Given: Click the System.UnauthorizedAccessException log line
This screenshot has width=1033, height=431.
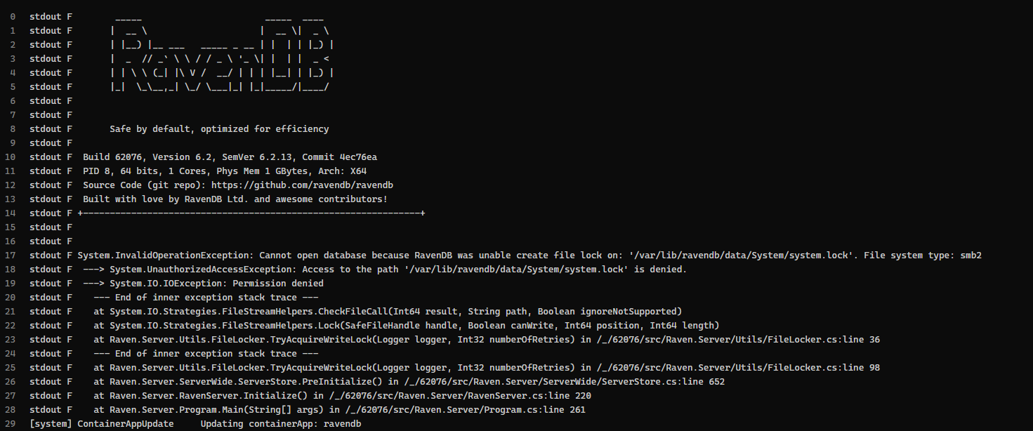Looking at the screenshot, I should 384,270.
